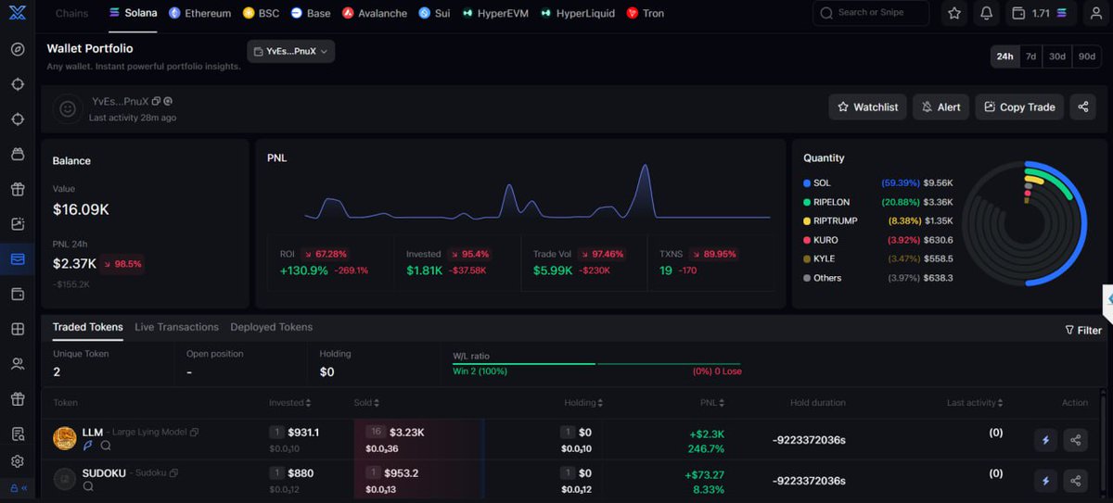The height and width of the screenshot is (503, 1113).
Task: Open favorites star icon in top bar
Action: click(x=954, y=13)
